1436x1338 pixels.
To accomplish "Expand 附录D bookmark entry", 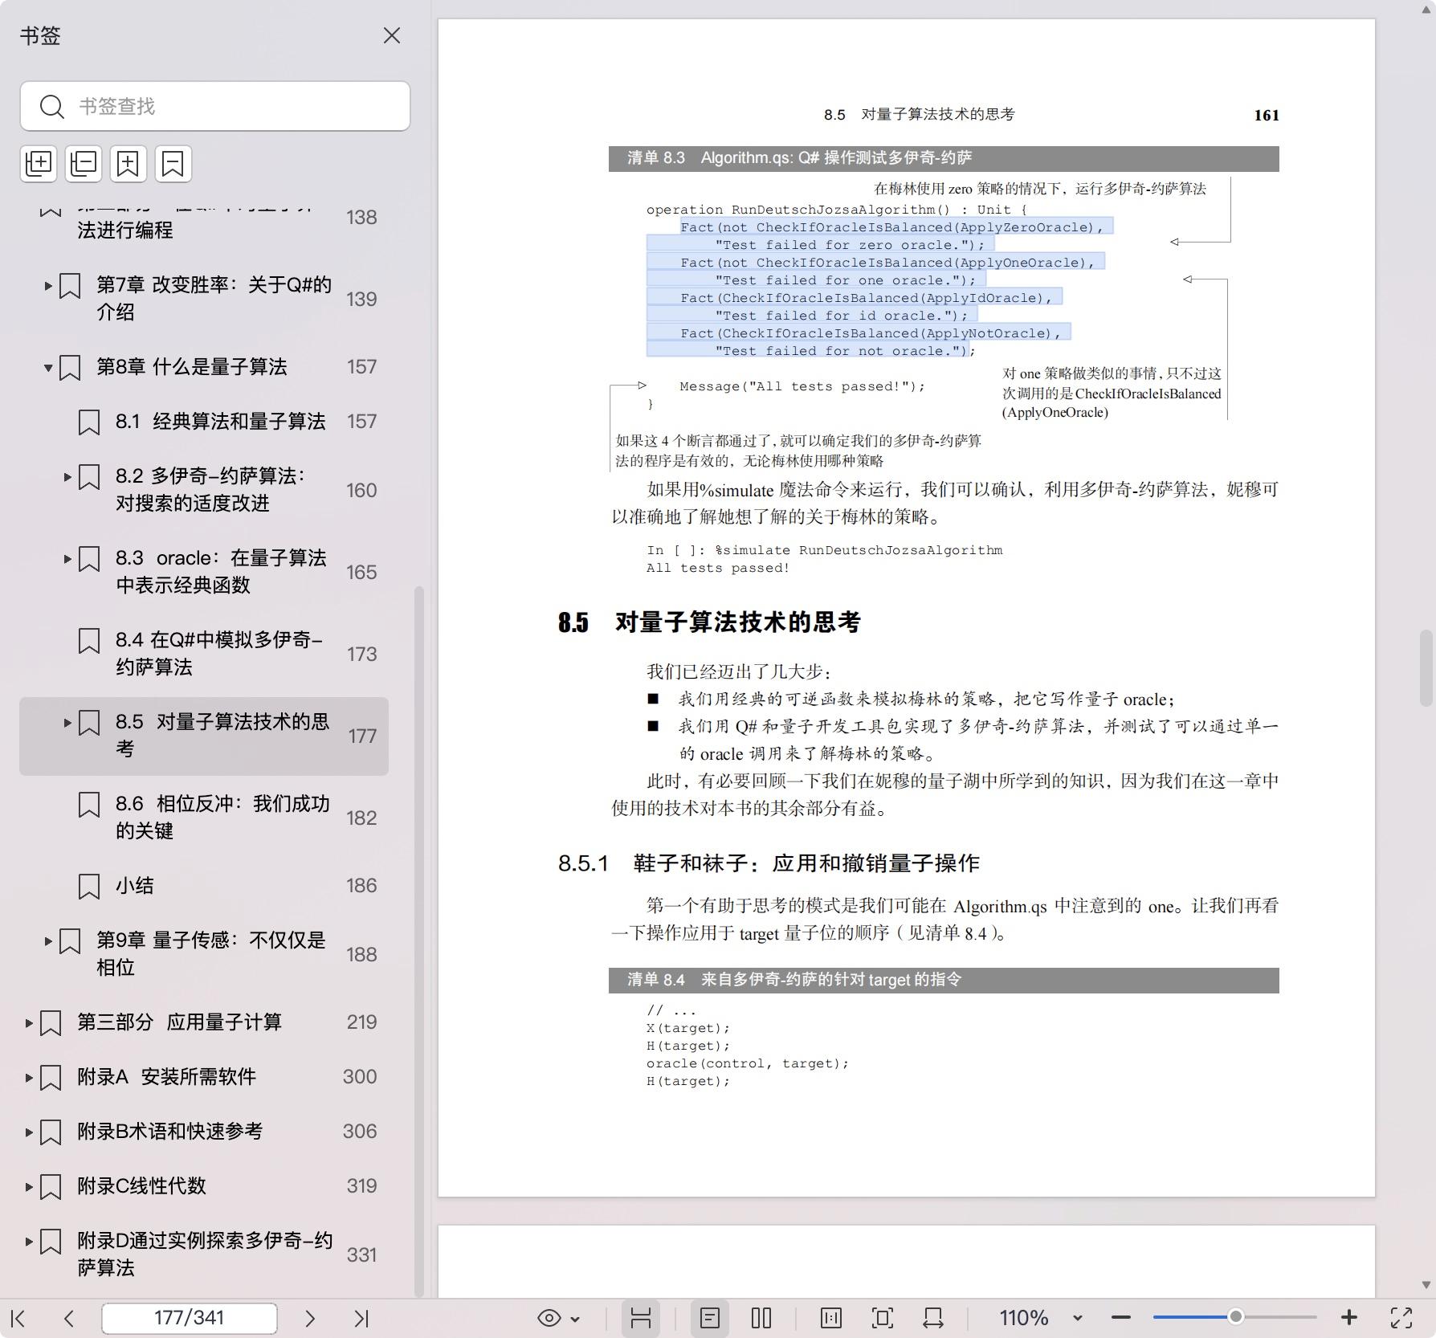I will (x=29, y=1241).
